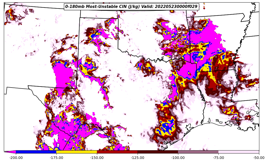Screen dimensions: 267x162
Task: Click the -175.00 colorbar tick label
Action: pyautogui.click(x=56, y=158)
